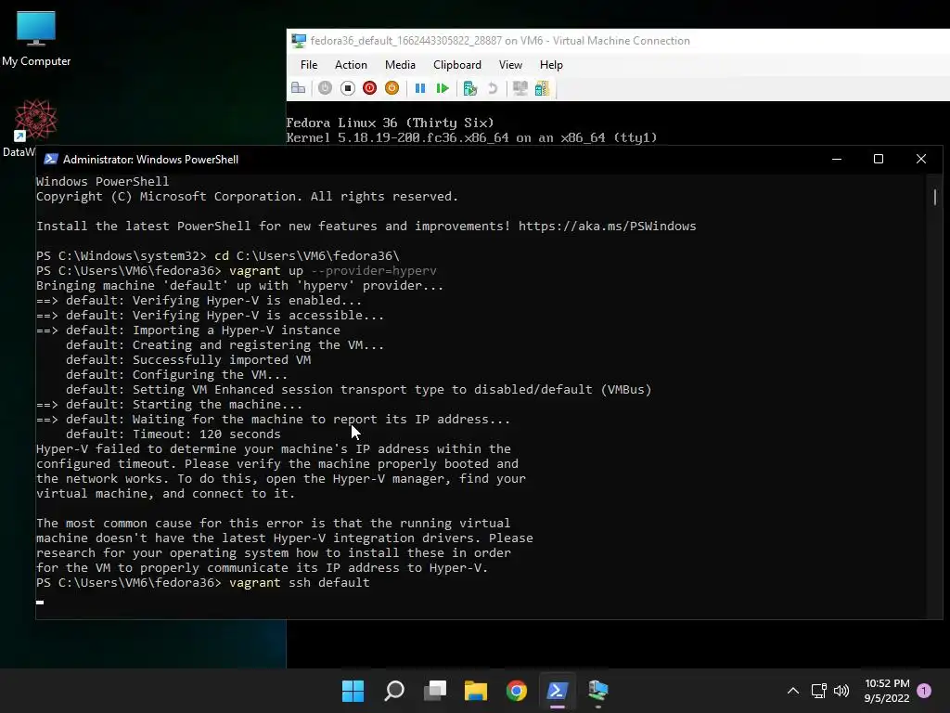Open the Help menu
950x713 pixels.
tap(551, 65)
